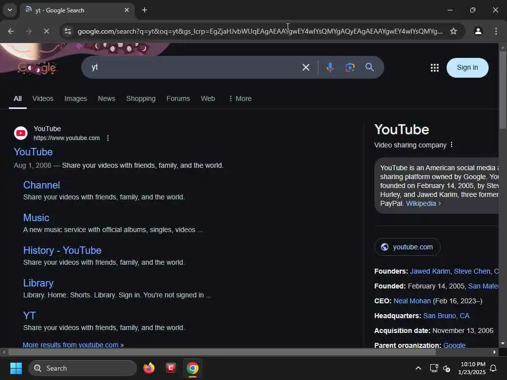Click the vertical scrollbar down arrow

(503, 343)
